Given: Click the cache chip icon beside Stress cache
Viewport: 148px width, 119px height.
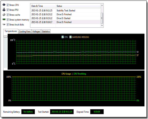Looking at the screenshot, I should pos(4,15).
